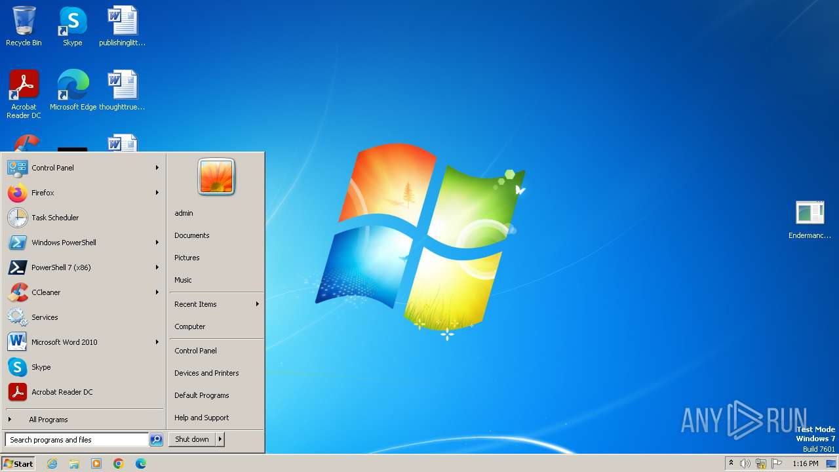Expand CCleaner jump list arrow
This screenshot has height=472, width=839.
[157, 292]
